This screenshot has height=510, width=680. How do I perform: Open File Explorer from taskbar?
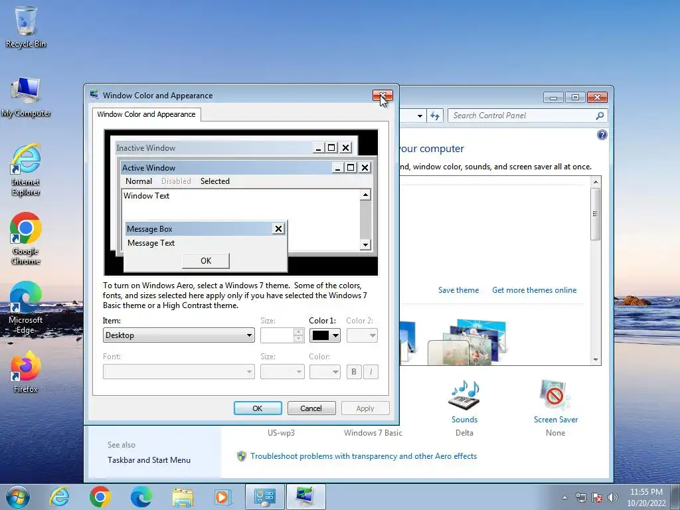(x=183, y=497)
